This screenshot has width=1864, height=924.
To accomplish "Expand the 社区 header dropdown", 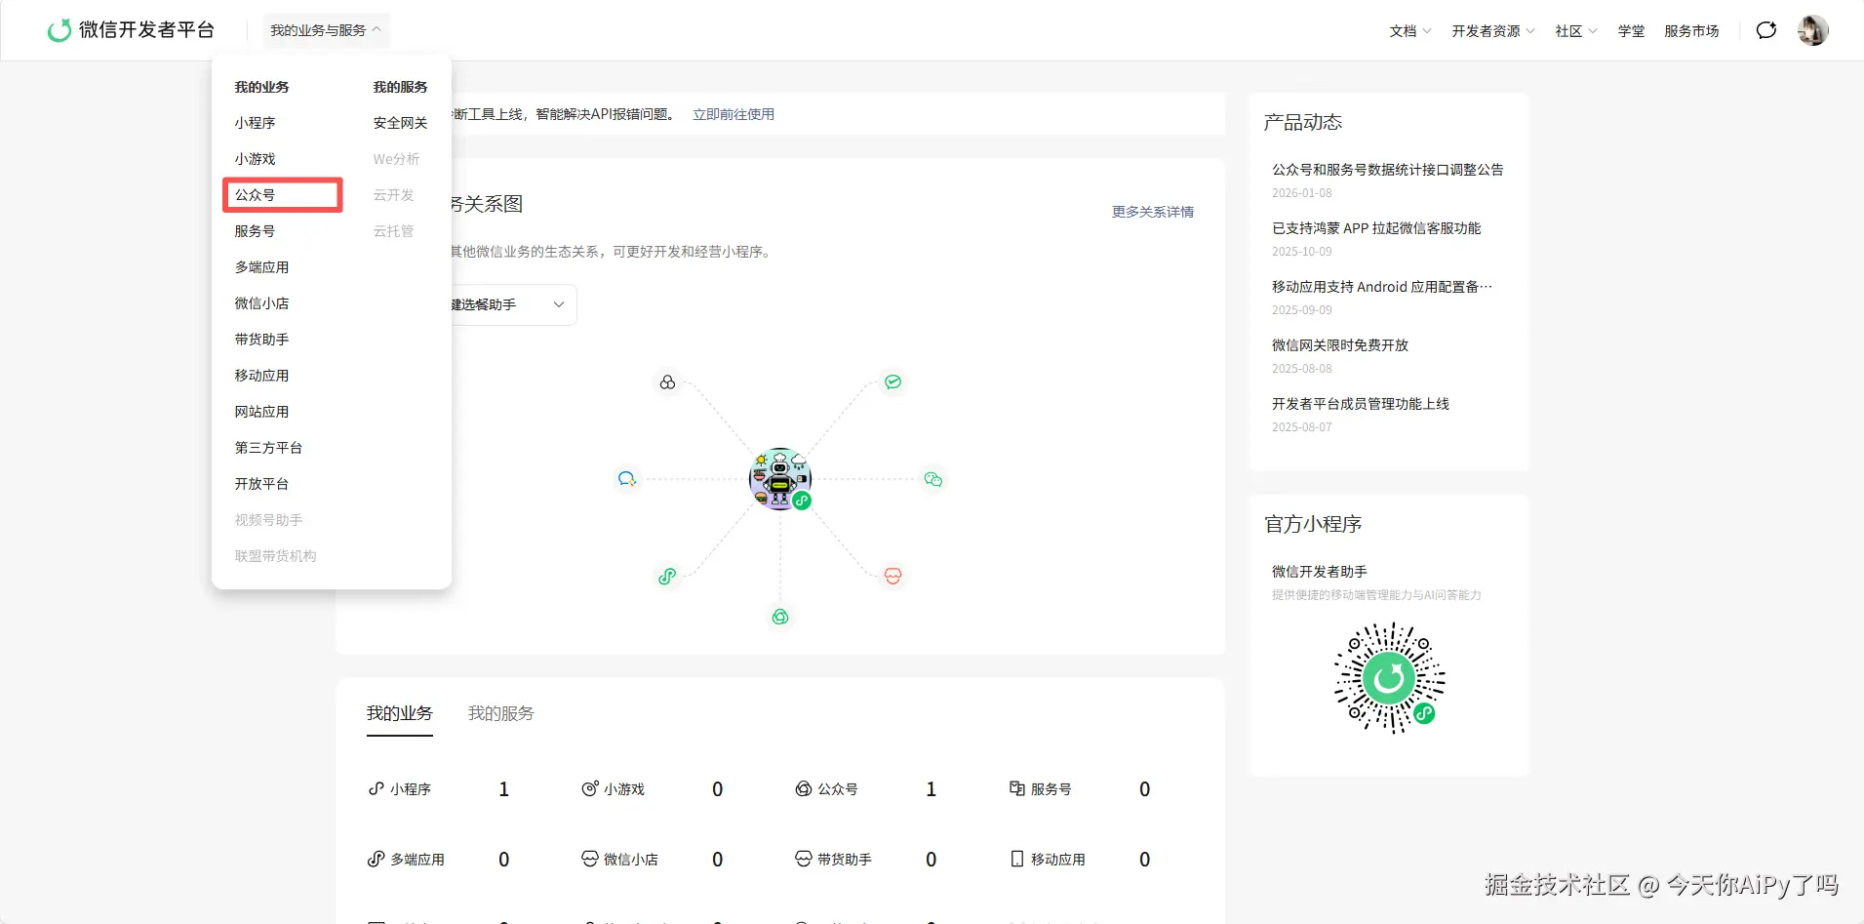I will (x=1575, y=31).
